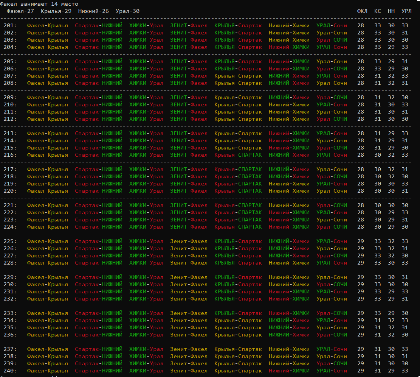Select the "УРЛ" column header
420x377 pixels.
click(x=406, y=11)
